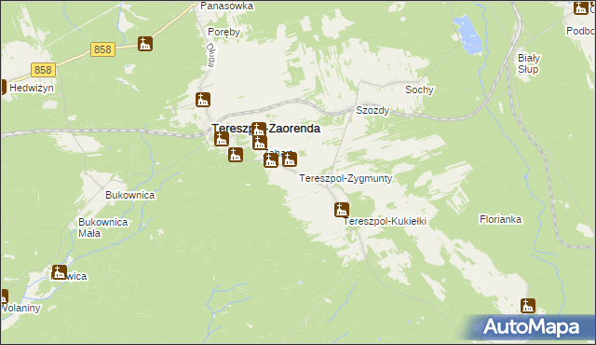Click church icon above the AutoMapa logo
The image size is (596, 345).
pos(528,306)
